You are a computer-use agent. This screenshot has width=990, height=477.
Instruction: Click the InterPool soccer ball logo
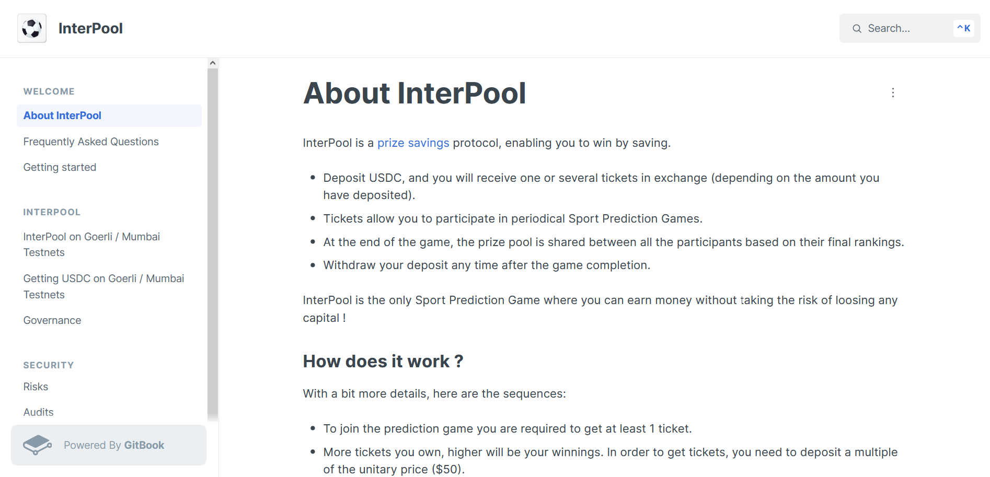pyautogui.click(x=32, y=28)
